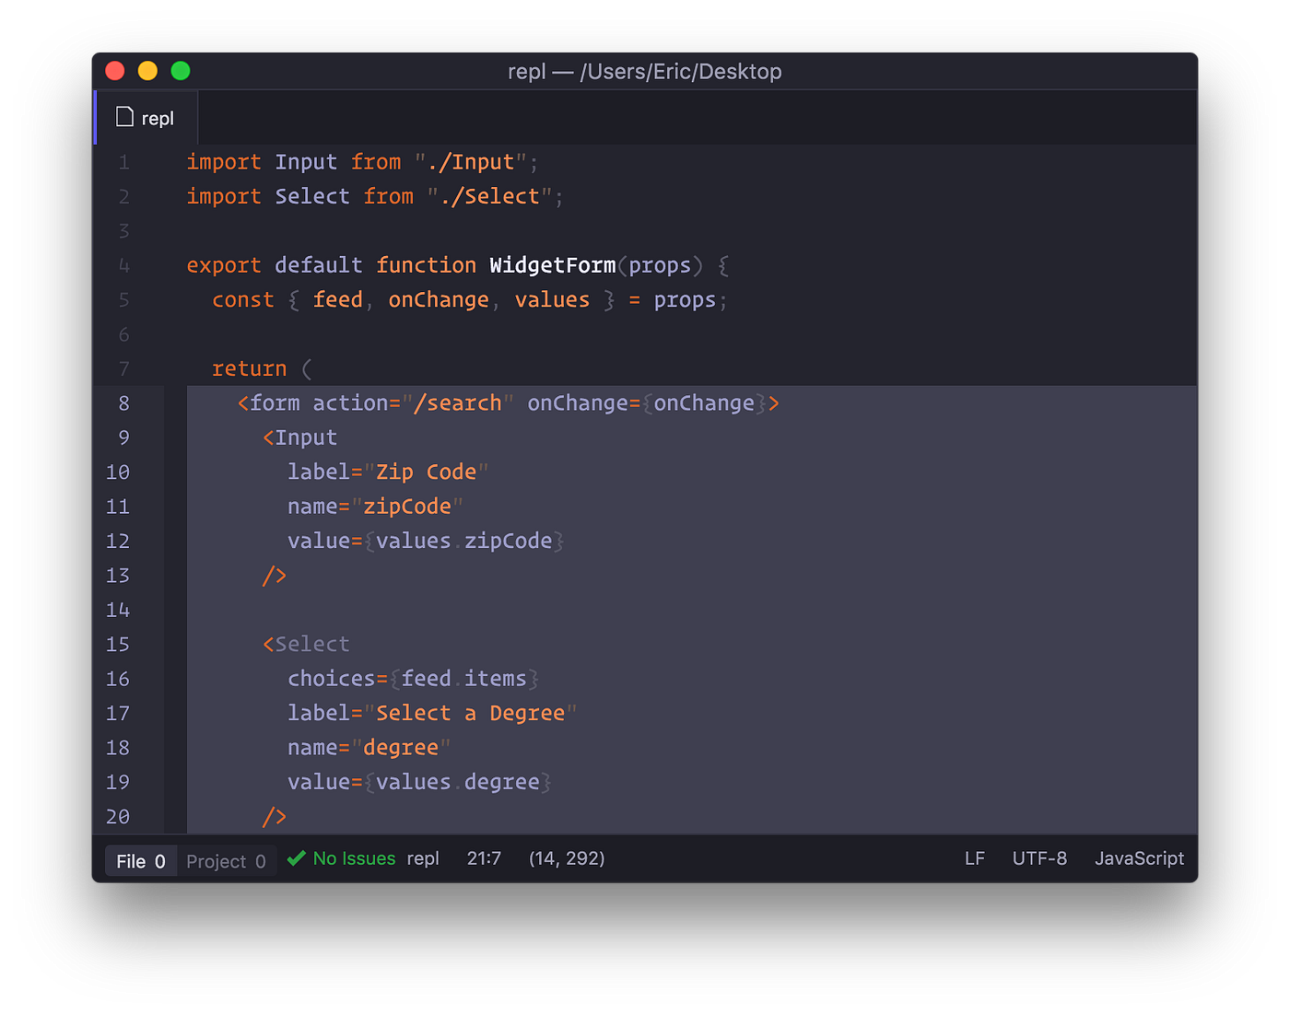Open the JavaScript grammar selector
Viewport: 1290px width, 1014px height.
[x=1139, y=858]
